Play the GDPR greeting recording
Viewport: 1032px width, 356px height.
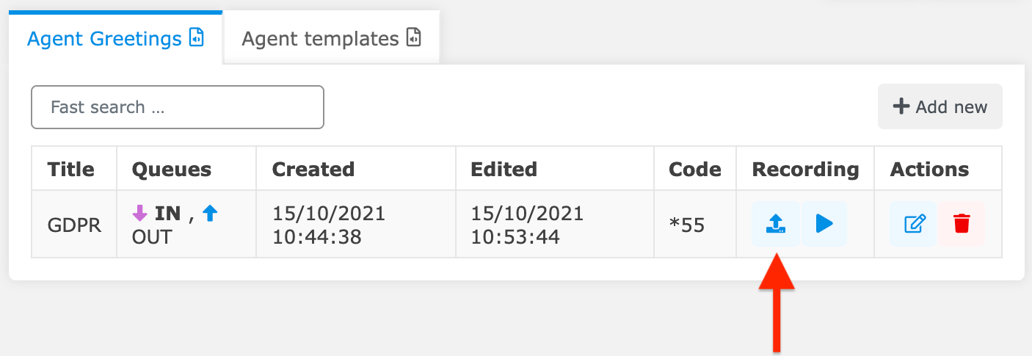click(824, 224)
